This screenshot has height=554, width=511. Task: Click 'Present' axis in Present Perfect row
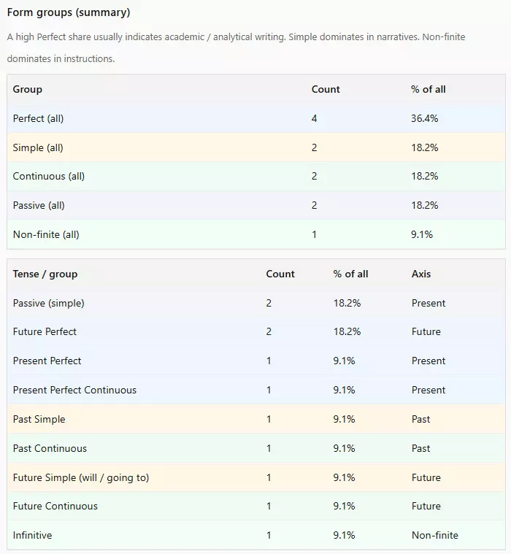(x=429, y=361)
